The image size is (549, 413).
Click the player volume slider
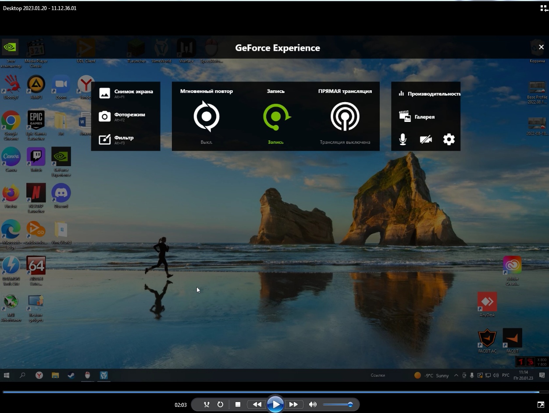[337, 405]
